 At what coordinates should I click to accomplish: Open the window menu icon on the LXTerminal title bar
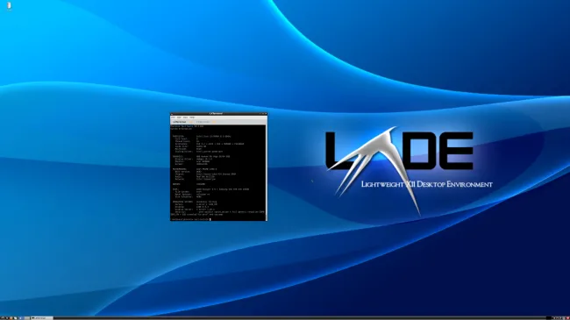click(x=172, y=114)
